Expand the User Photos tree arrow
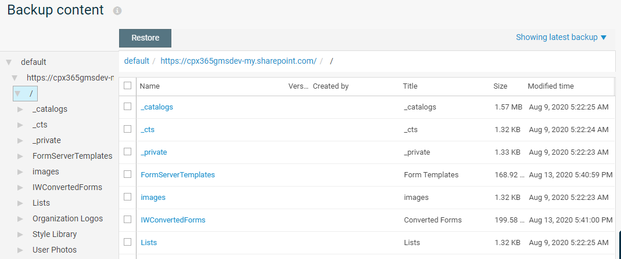Viewport: 621px width, 259px height. click(20, 250)
